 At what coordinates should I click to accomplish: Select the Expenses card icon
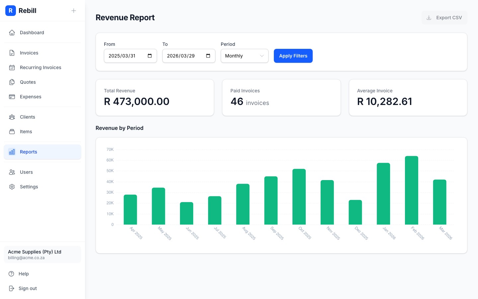(12, 97)
